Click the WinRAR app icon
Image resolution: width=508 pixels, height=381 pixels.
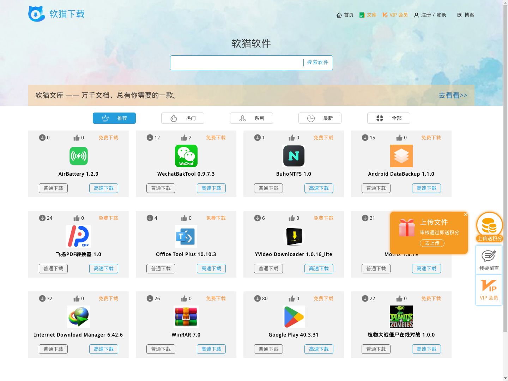186,317
